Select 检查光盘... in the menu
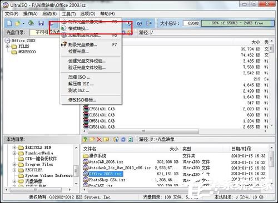 click(91, 51)
